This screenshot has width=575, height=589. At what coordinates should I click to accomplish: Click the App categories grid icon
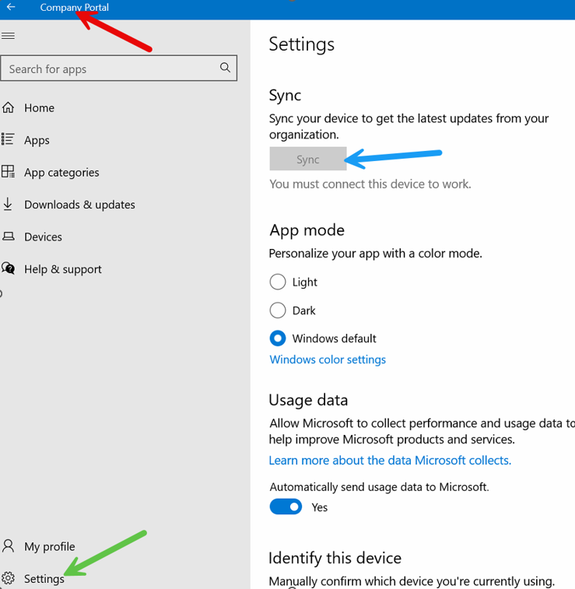point(9,172)
